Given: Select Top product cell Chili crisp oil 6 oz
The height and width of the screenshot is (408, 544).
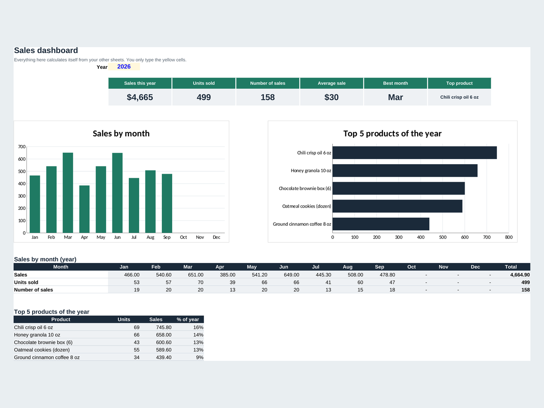Looking at the screenshot, I should (x=459, y=97).
